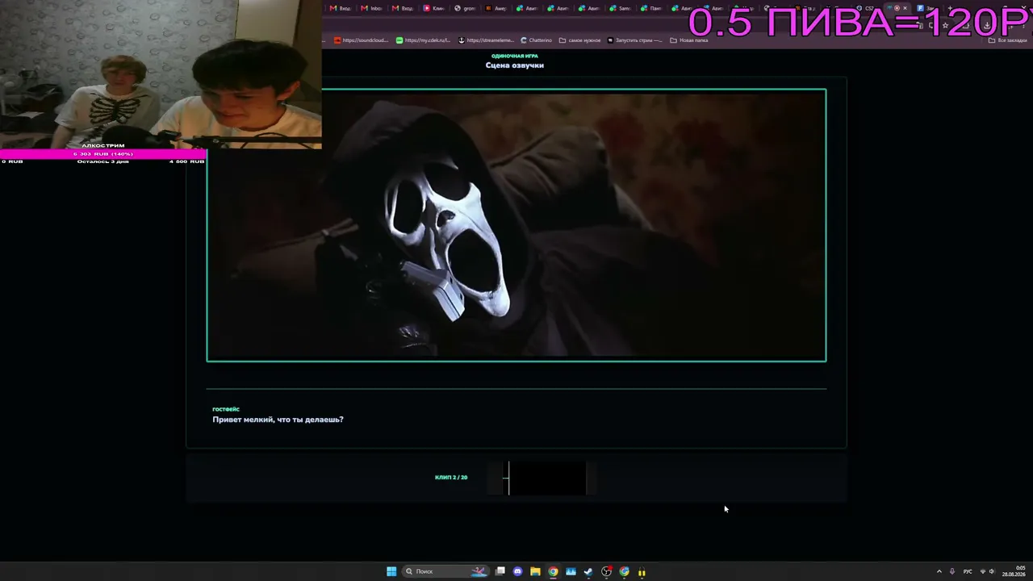The image size is (1033, 581).
Task: Open the Steam taskbar icon
Action: (588, 571)
